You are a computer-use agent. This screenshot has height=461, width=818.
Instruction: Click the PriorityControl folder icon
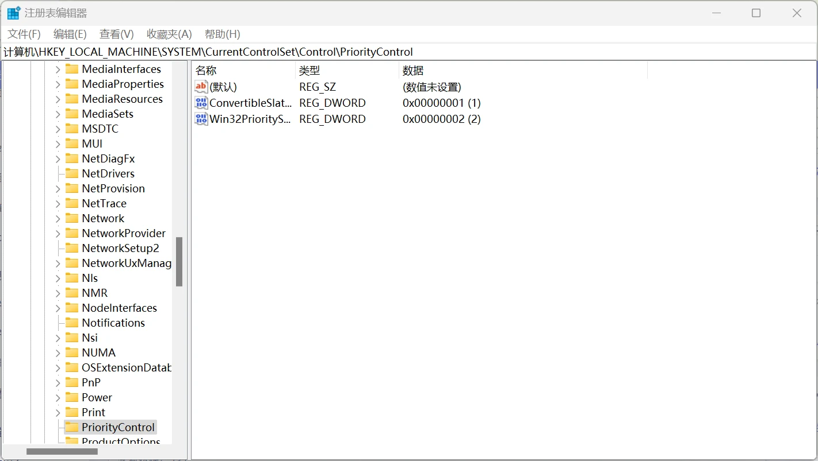(72, 427)
